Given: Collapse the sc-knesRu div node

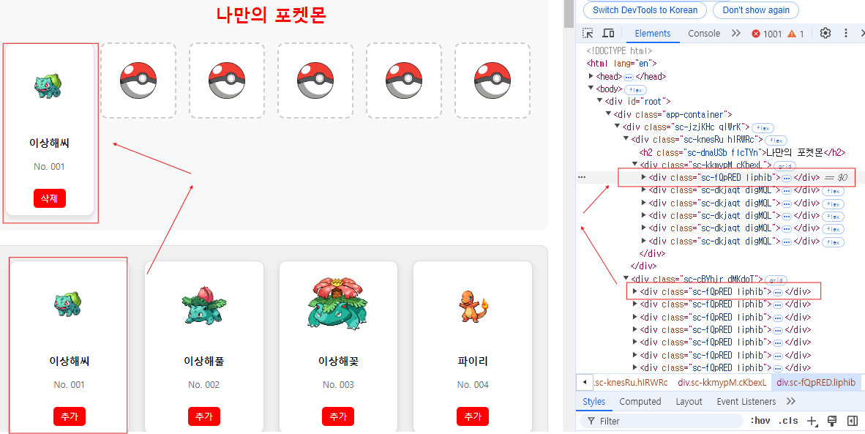Looking at the screenshot, I should [x=626, y=140].
